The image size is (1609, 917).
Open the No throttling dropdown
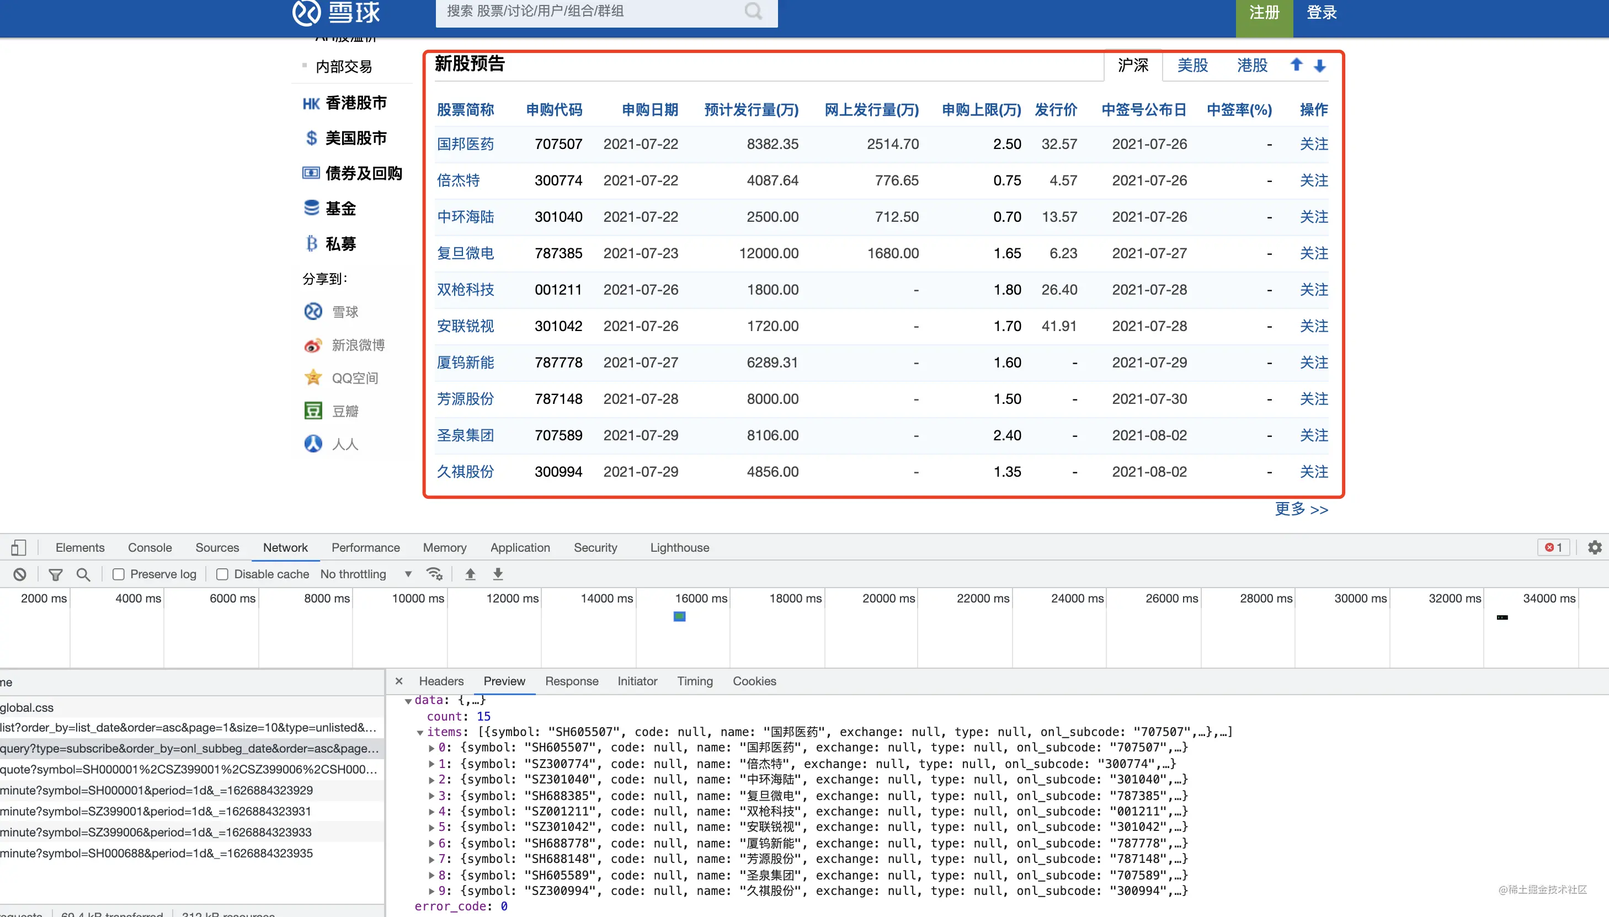tap(366, 574)
